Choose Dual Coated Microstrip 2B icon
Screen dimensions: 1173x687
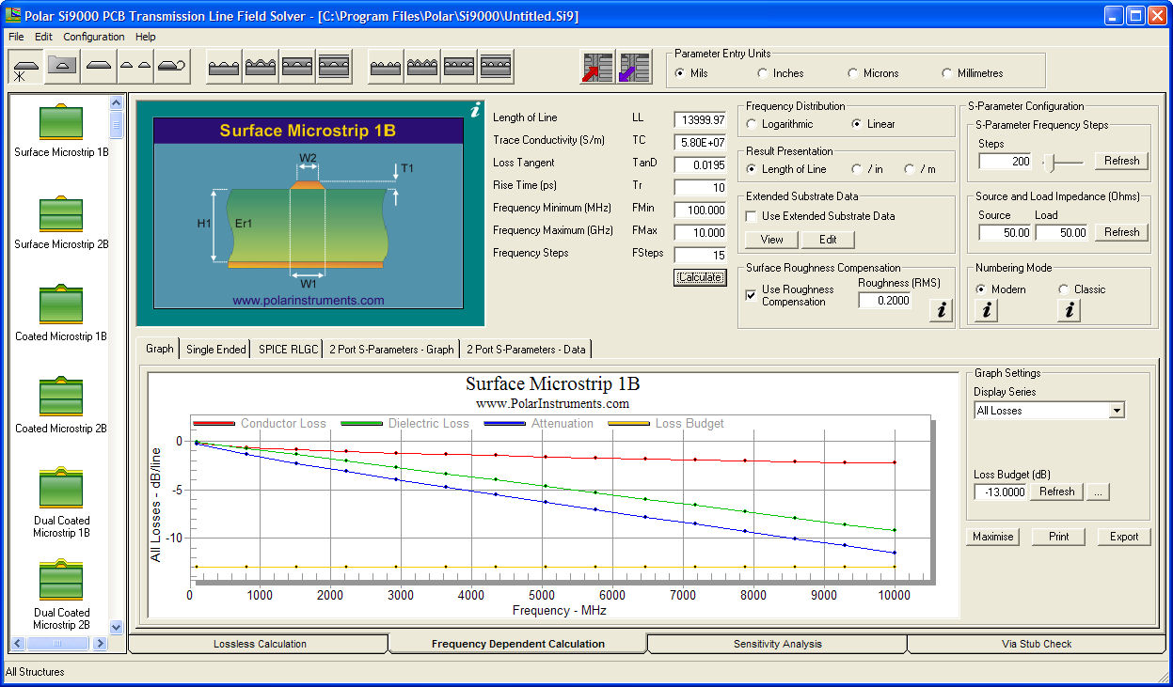[x=61, y=580]
